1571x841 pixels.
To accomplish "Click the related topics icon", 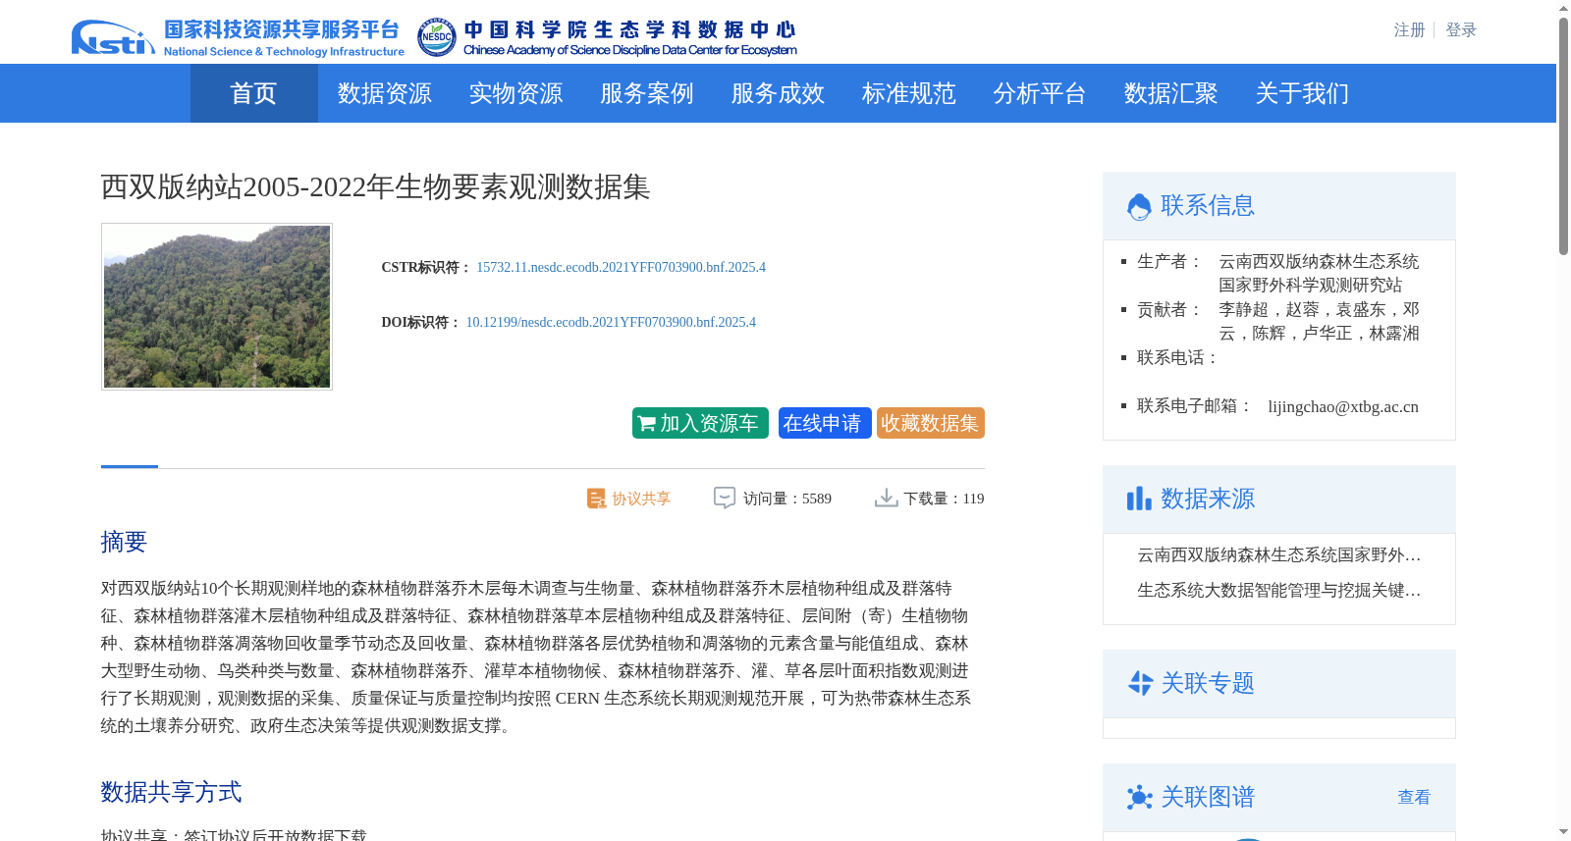I will click(x=1140, y=683).
